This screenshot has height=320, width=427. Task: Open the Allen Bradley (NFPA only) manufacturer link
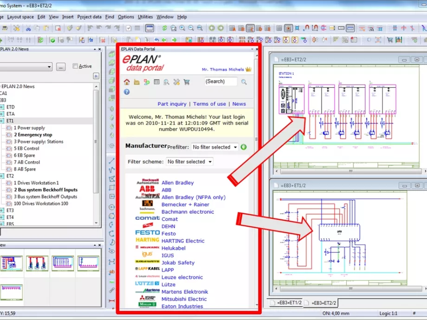[x=194, y=197]
